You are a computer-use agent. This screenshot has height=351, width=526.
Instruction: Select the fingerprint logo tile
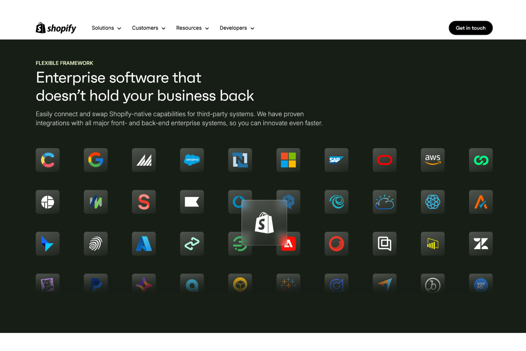(96, 244)
